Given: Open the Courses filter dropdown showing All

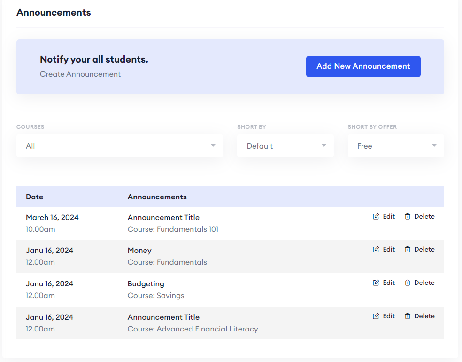Looking at the screenshot, I should pos(119,146).
